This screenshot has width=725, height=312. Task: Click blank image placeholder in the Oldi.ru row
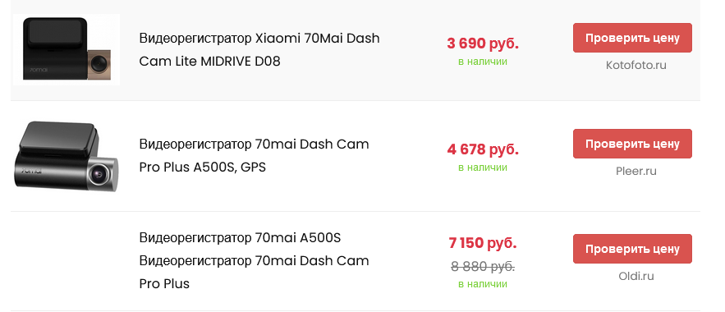67,261
